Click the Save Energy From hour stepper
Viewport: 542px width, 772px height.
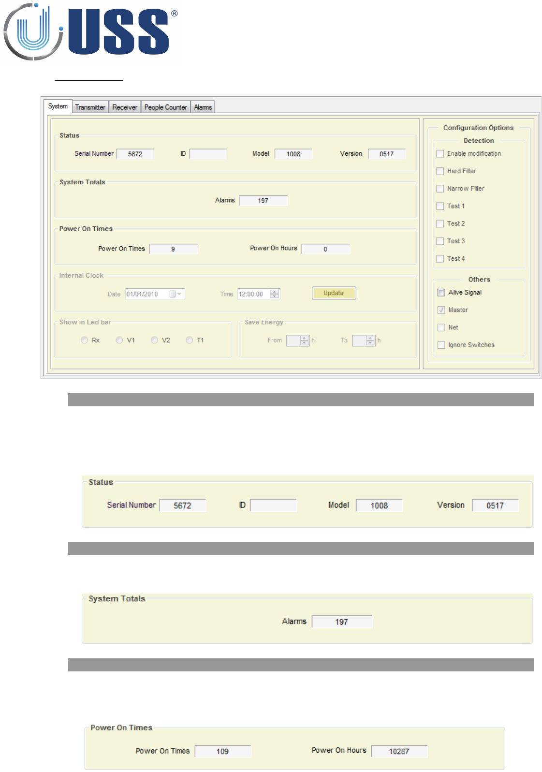pos(304,341)
